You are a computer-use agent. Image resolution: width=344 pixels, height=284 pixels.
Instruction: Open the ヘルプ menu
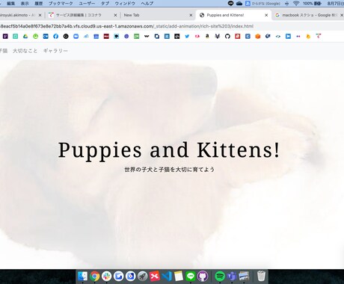coord(147,4)
